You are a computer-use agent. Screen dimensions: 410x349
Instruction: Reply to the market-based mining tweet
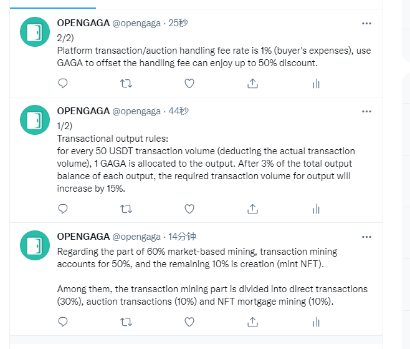point(63,322)
